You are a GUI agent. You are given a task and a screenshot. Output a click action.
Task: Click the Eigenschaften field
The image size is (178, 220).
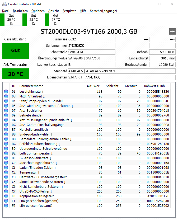[x=121, y=77]
